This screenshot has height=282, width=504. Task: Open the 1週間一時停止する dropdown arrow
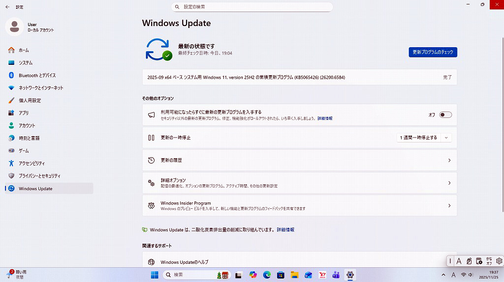[x=446, y=138]
